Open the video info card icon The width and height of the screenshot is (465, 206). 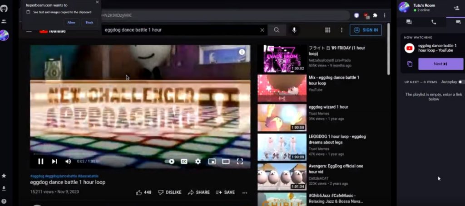click(242, 52)
